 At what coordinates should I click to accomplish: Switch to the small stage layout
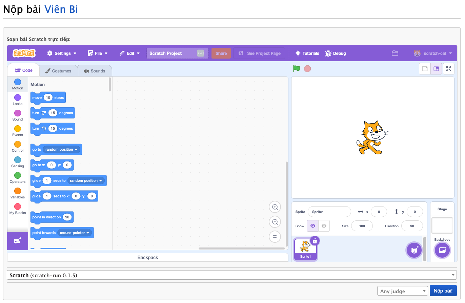425,69
